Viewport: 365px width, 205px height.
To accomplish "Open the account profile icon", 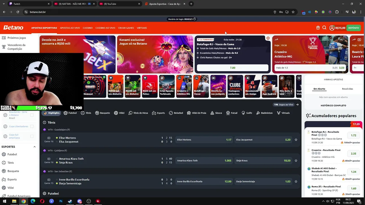I will pos(332,28).
